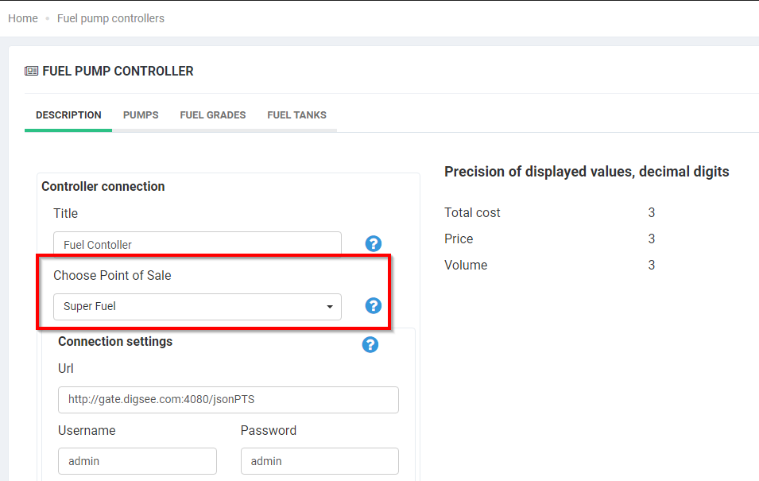Click the Price precision value
Viewport: 759px width, 481px height.
651,239
